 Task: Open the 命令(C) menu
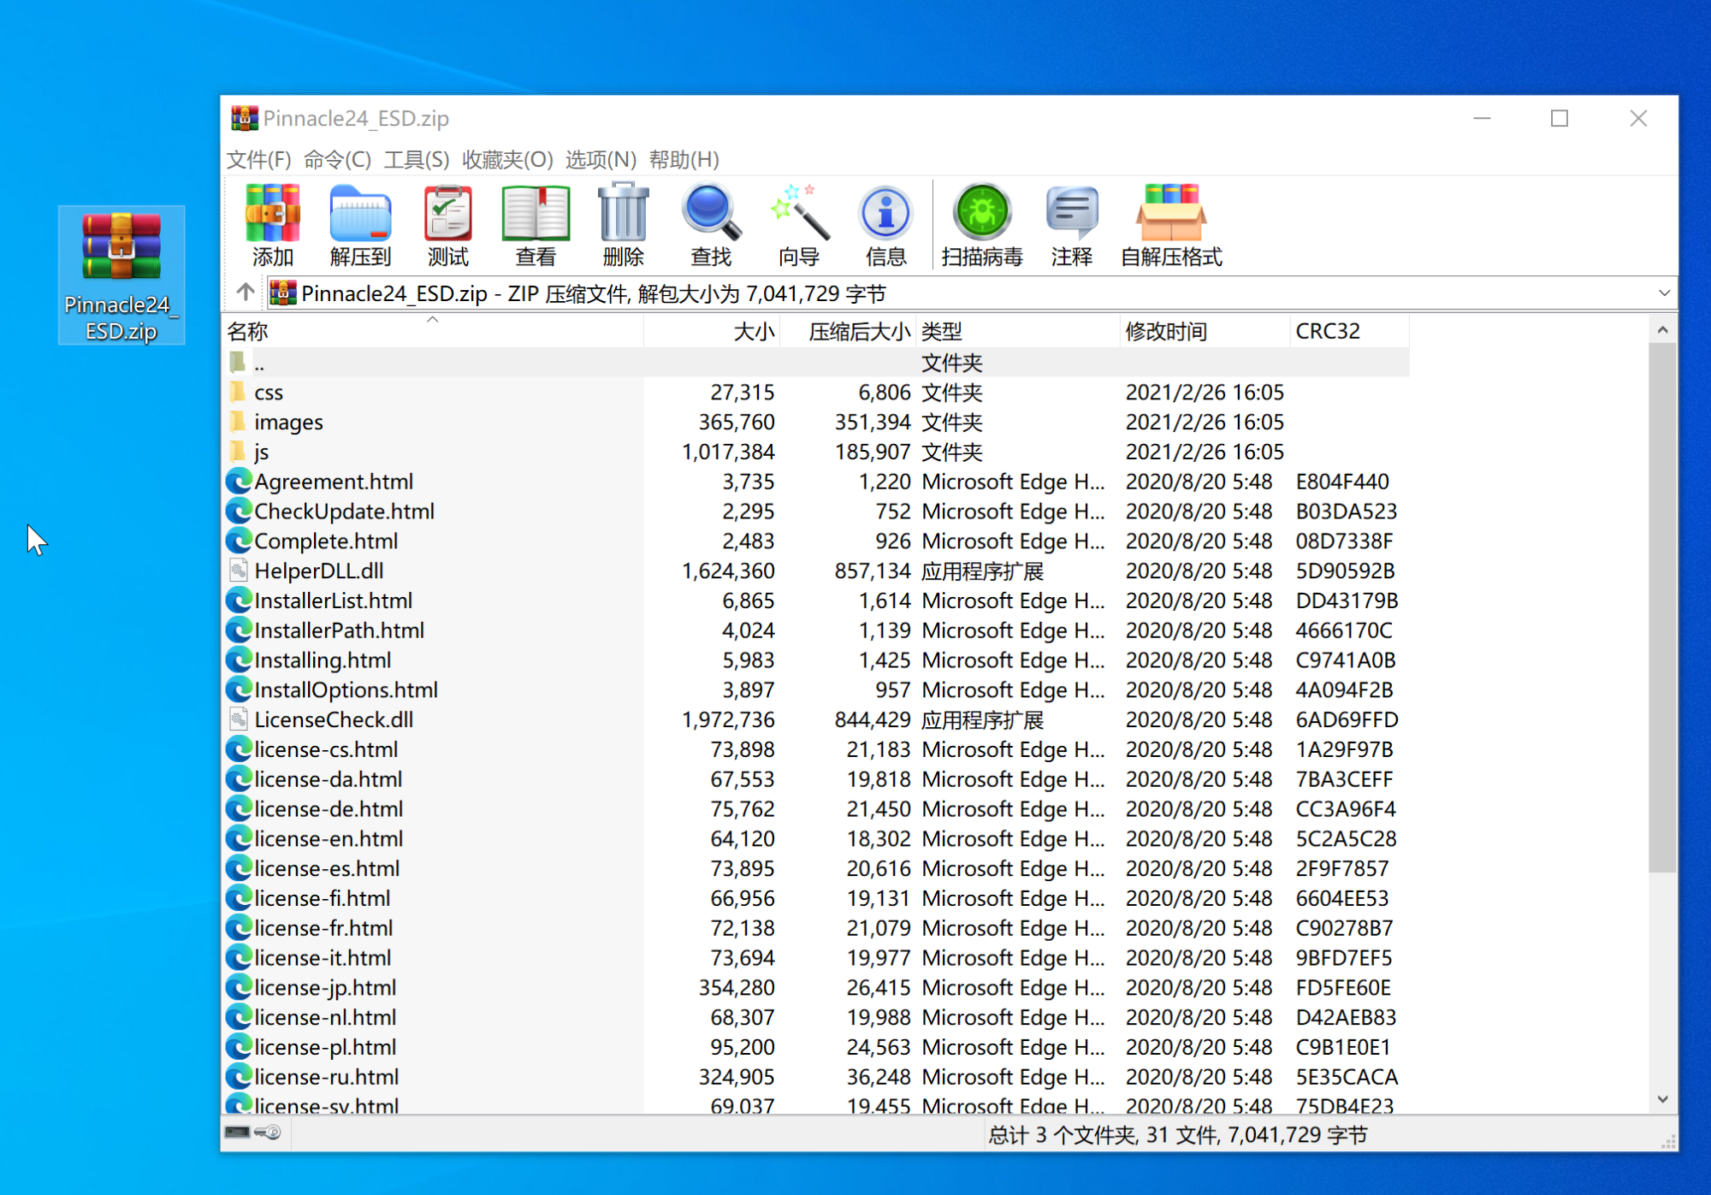click(x=337, y=160)
